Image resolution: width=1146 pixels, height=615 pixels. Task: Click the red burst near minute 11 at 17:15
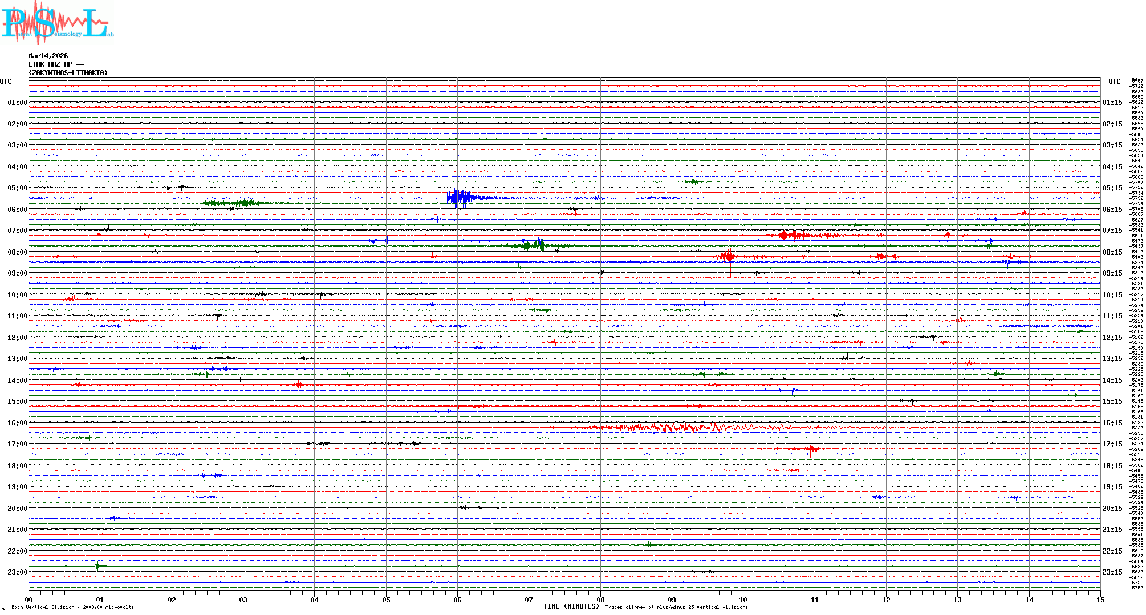coord(811,449)
